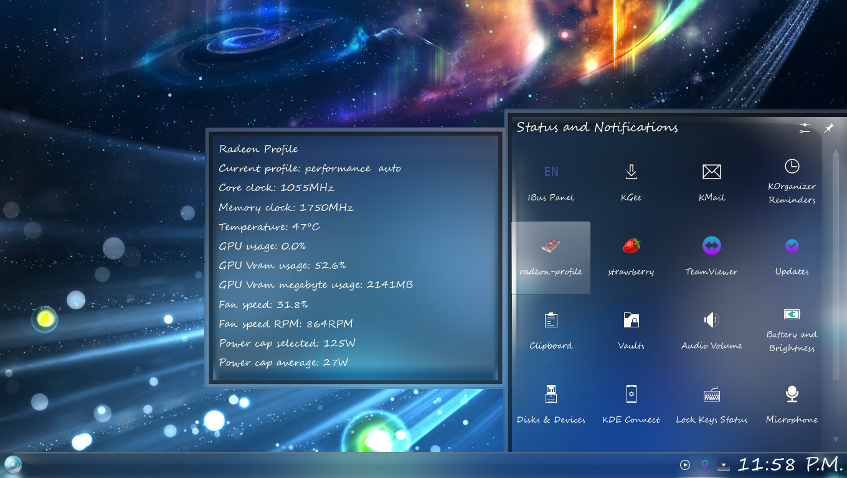This screenshot has width=847, height=478.
Task: Click "GPU Vram megabyte usage: 2141MB" line
Action: pyautogui.click(x=316, y=284)
